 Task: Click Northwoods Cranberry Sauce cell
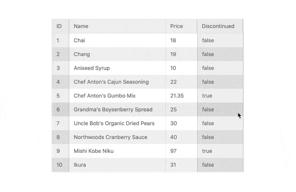click(110, 137)
